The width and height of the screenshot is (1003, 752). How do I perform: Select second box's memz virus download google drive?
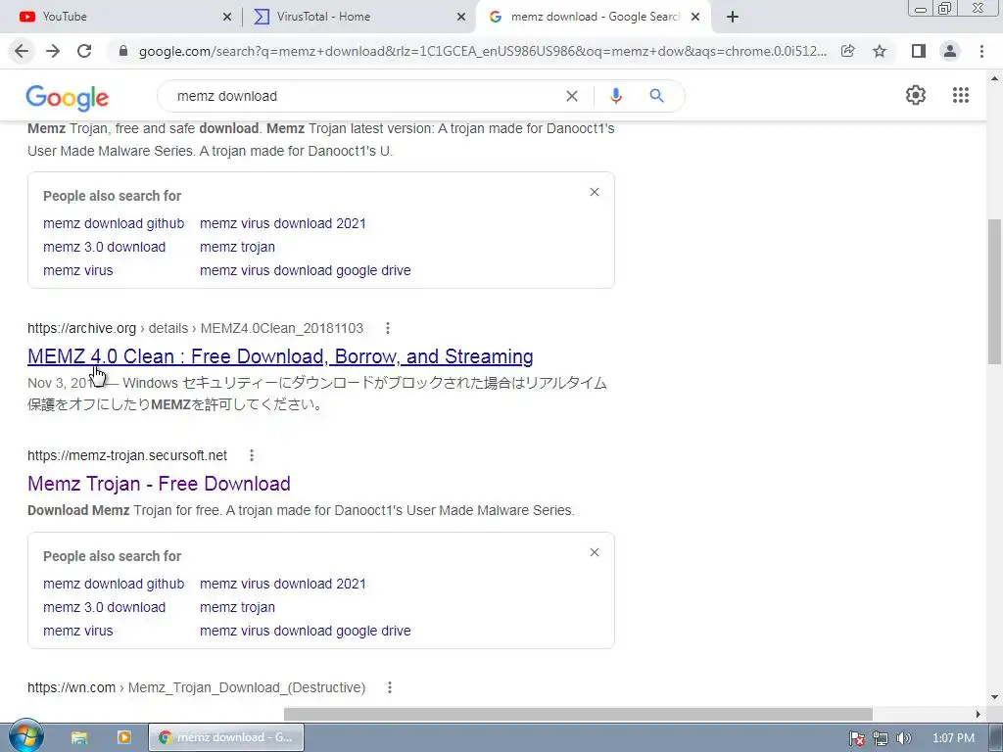(306, 631)
